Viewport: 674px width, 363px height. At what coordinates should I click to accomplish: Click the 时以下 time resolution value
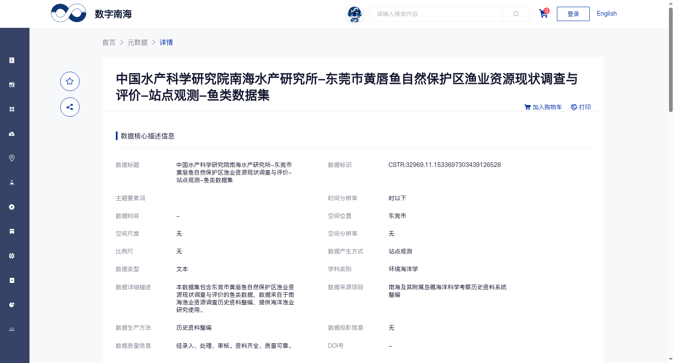click(397, 198)
